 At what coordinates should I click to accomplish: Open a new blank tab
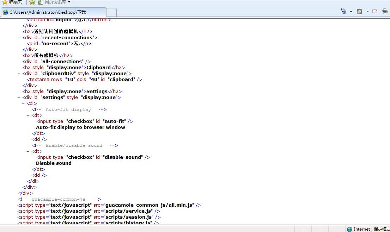[111, 12]
